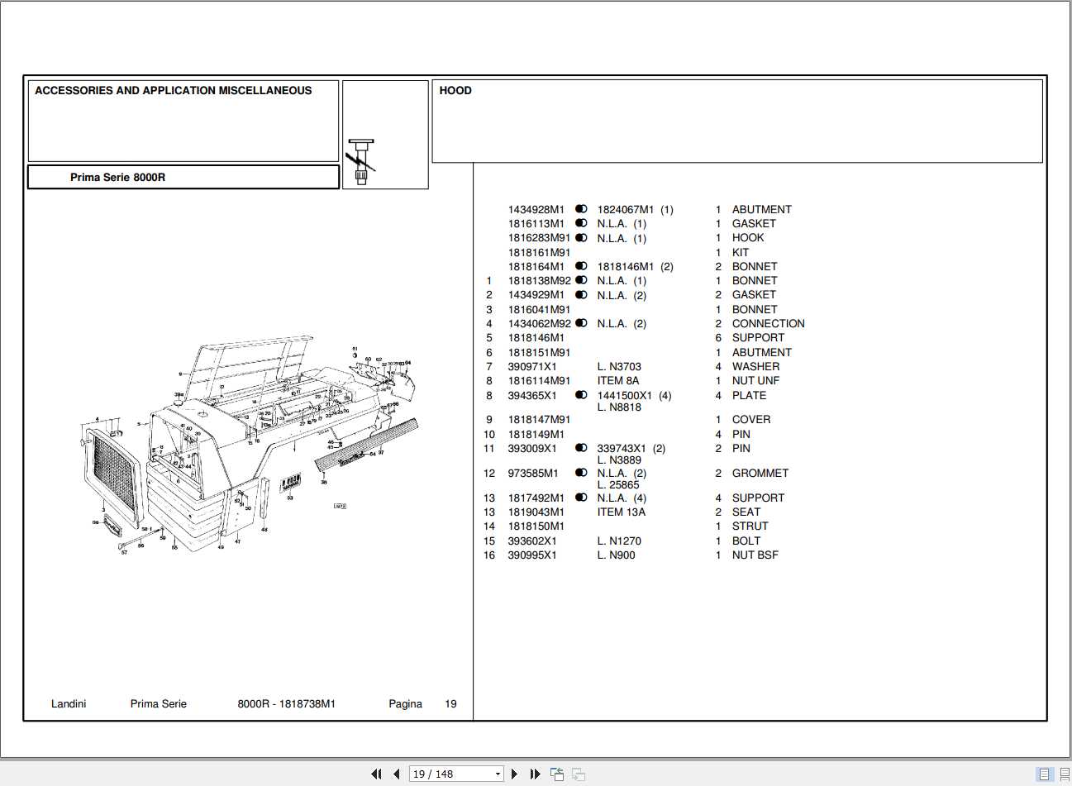
Task: Click the NUT BSF description
Action: point(755,555)
